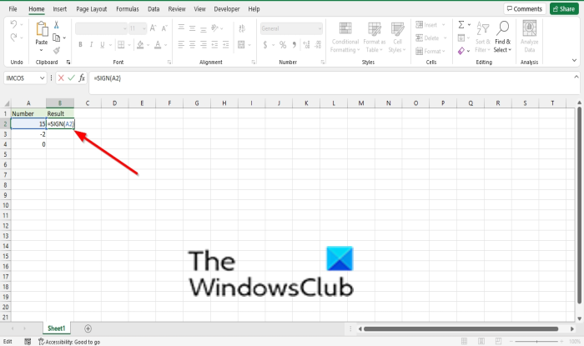This screenshot has height=346, width=584.
Task: Click Accessibility: Good to go status
Action: coord(69,342)
